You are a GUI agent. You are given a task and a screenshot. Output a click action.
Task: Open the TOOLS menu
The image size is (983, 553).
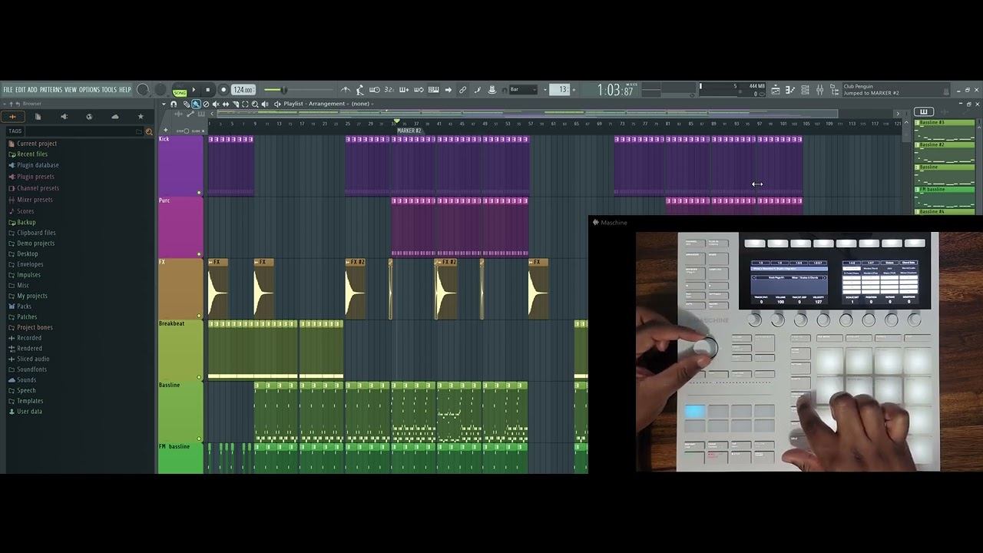coord(109,90)
